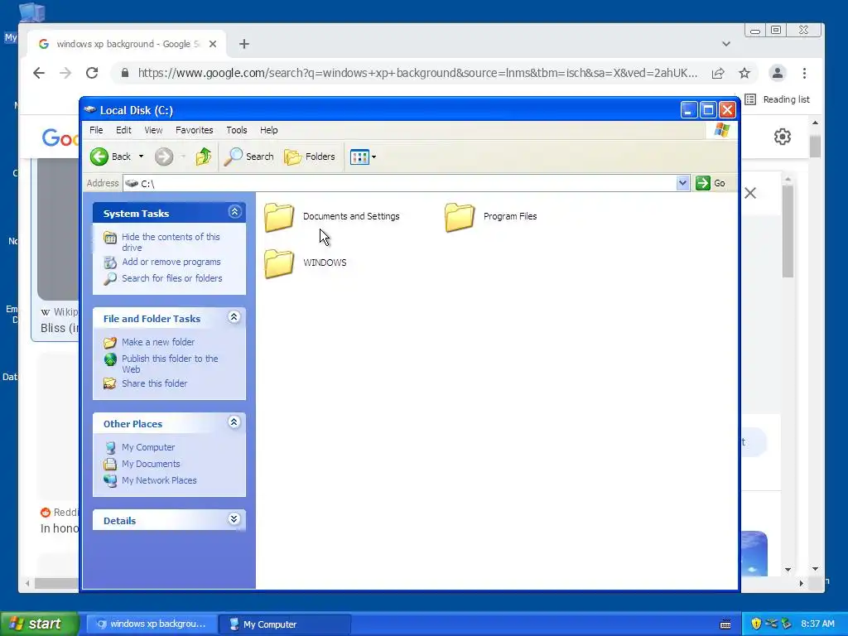Collapse the Other Places panel
This screenshot has height=636, width=848.
(x=234, y=422)
